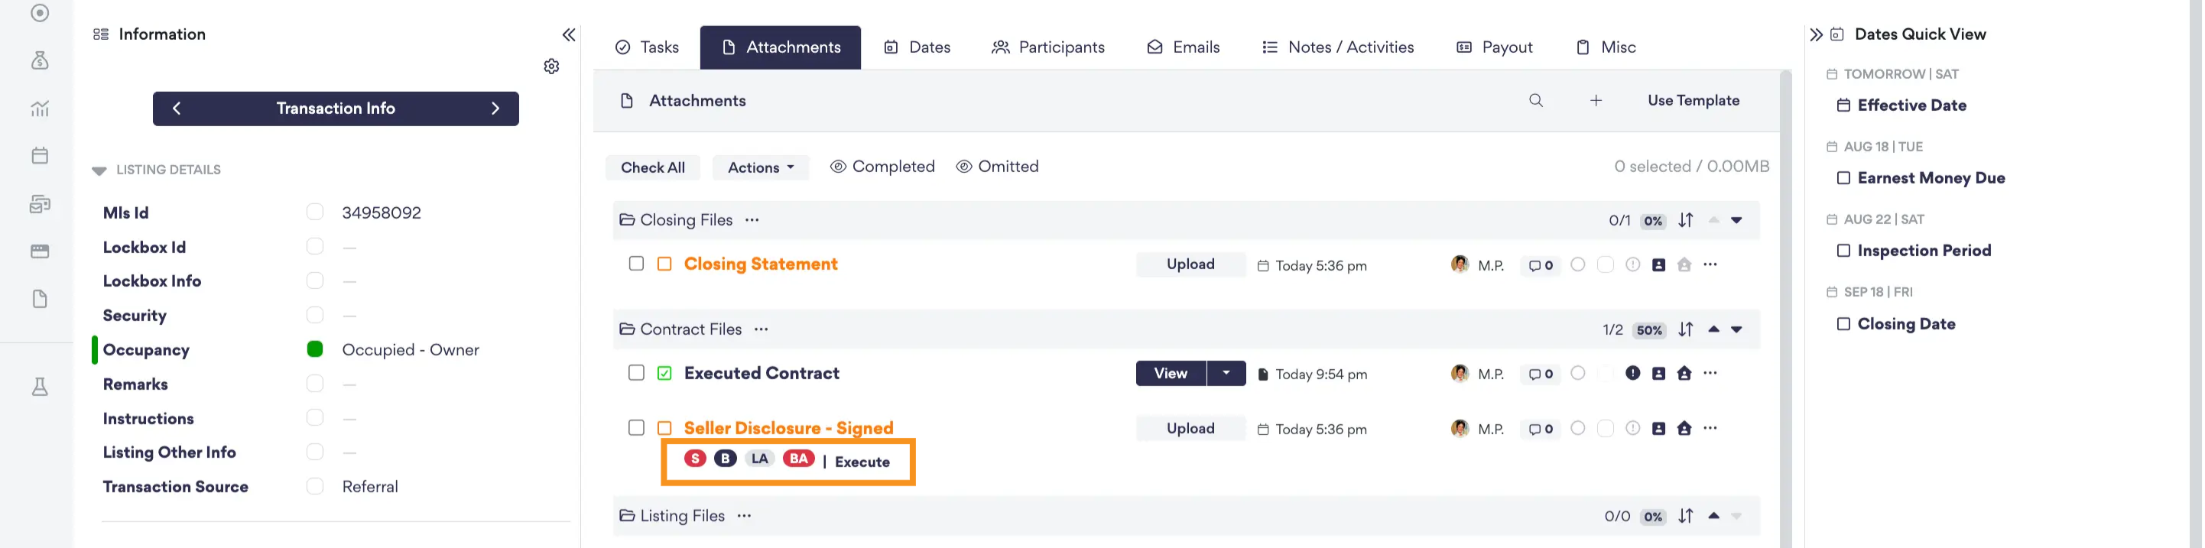Add a new attachment with plus icon
The image size is (2205, 548).
1596,100
